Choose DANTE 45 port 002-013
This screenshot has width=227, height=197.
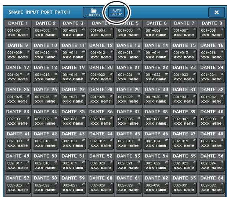pos(129,143)
